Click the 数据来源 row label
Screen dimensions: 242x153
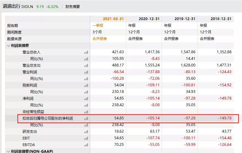[14, 39]
